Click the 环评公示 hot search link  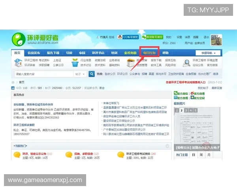(x=122, y=74)
